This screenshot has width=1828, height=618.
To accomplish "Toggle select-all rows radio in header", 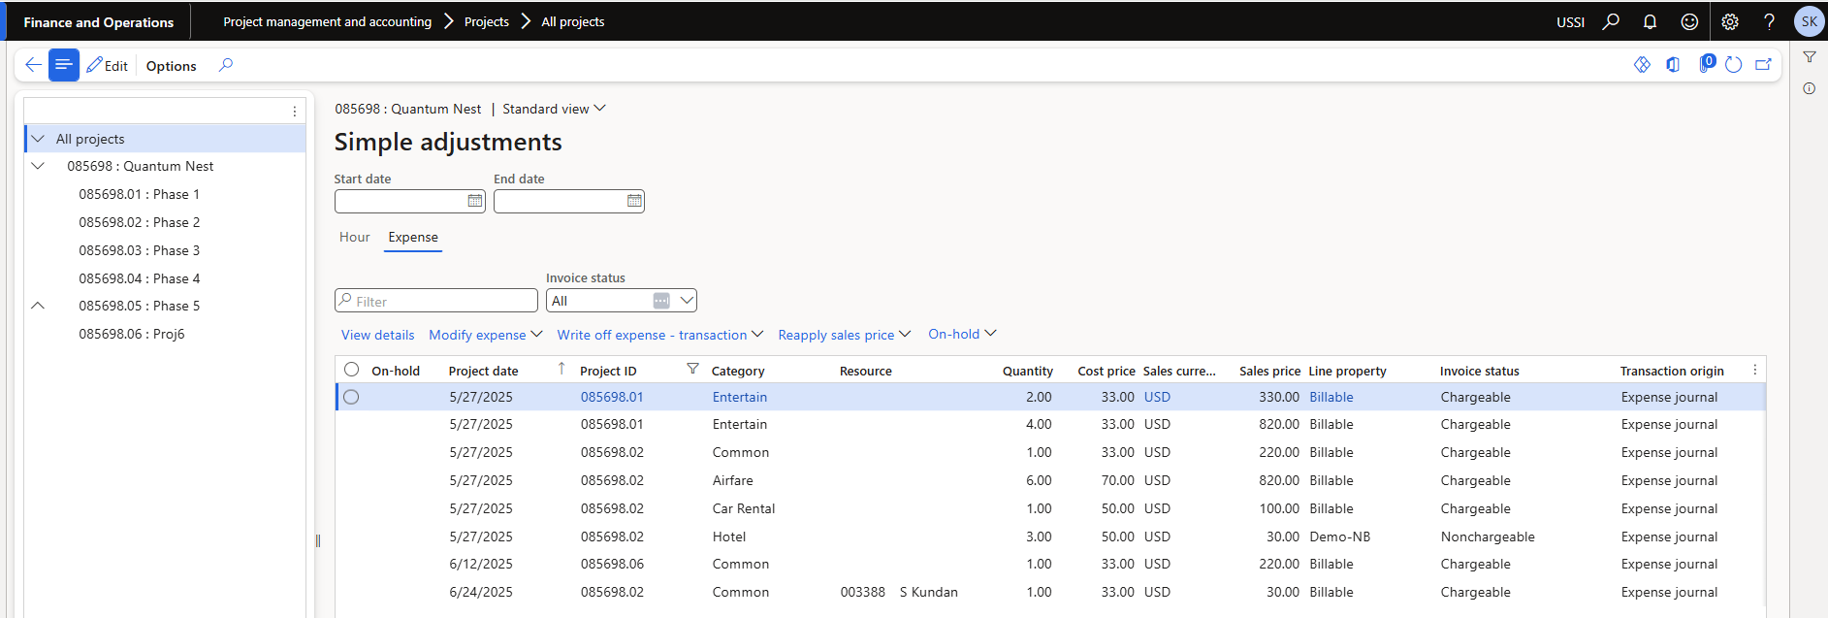I will pos(352,370).
